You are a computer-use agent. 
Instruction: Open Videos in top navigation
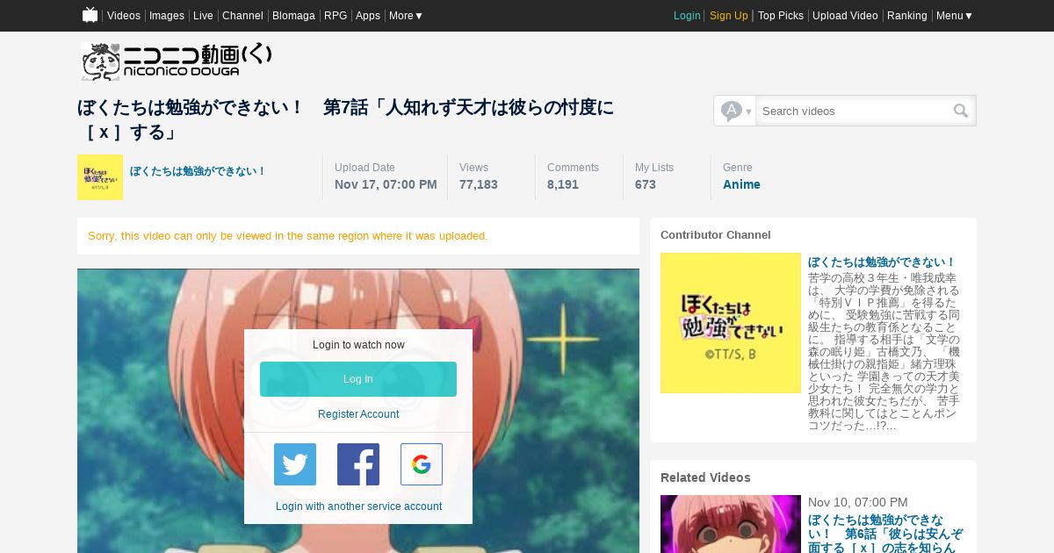click(x=124, y=16)
